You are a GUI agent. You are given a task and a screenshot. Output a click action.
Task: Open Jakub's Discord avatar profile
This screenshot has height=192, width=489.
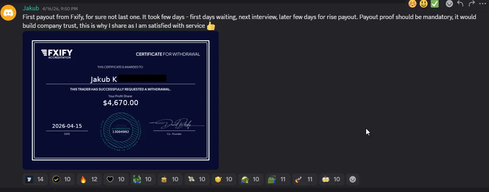(x=8, y=13)
